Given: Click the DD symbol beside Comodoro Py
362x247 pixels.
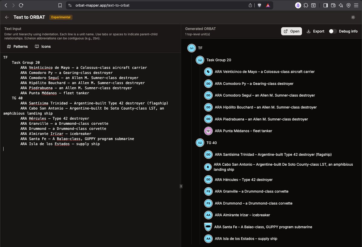Looking at the screenshot, I should tap(208, 83).
